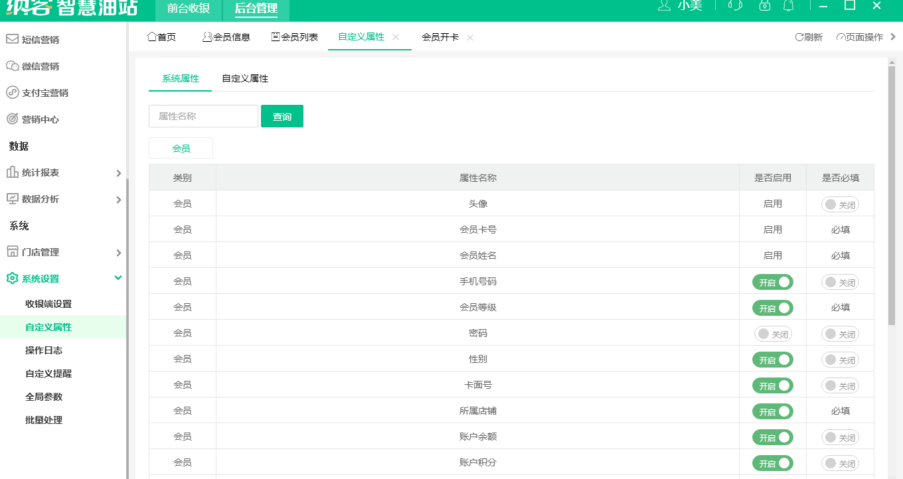
Task: Enable the 密码 关闭 toggle
Action: 772,334
